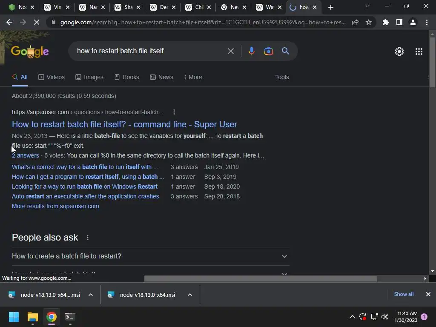
Task: Select the All results tab
Action: coord(20,77)
